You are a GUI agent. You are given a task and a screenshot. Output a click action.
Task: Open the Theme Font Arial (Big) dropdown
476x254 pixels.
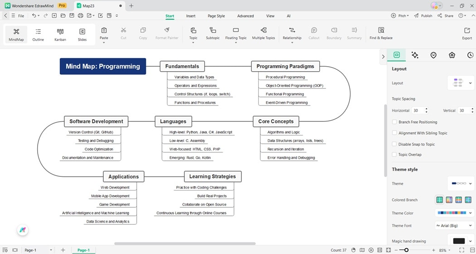point(454,225)
